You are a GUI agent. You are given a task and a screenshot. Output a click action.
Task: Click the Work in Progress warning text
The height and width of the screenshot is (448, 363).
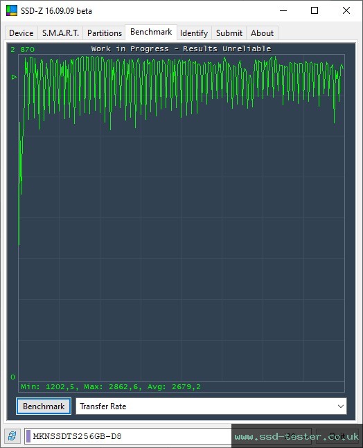tap(181, 48)
